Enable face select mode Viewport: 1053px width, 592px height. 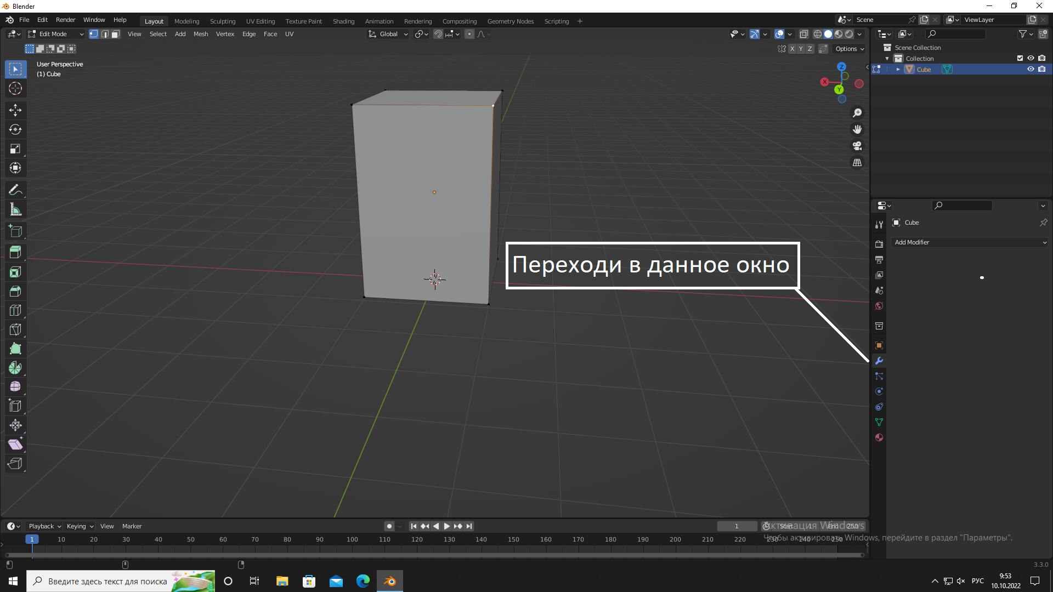(116, 34)
